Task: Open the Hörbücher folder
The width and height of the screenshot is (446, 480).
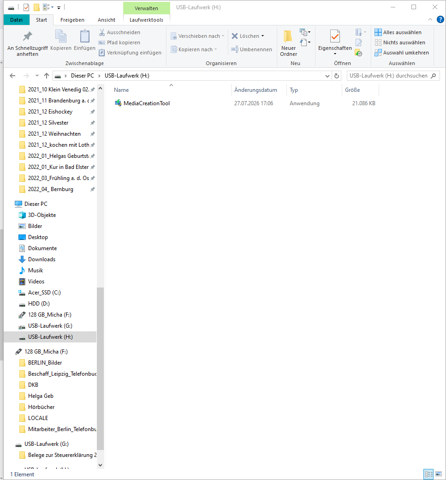Action: tap(42, 407)
